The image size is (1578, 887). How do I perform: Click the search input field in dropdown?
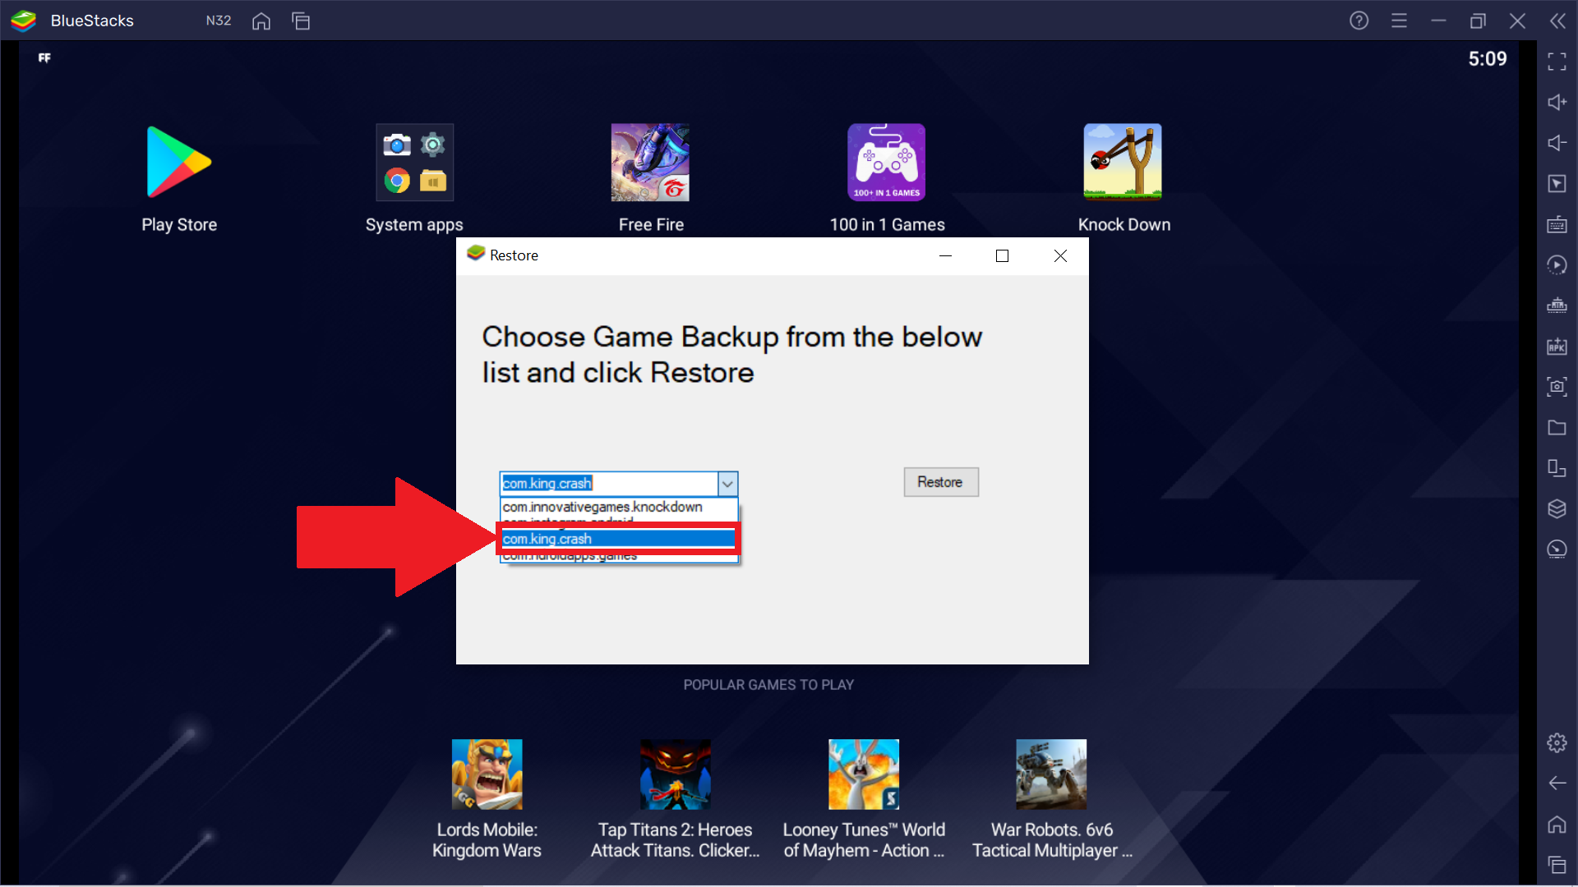[x=608, y=483]
